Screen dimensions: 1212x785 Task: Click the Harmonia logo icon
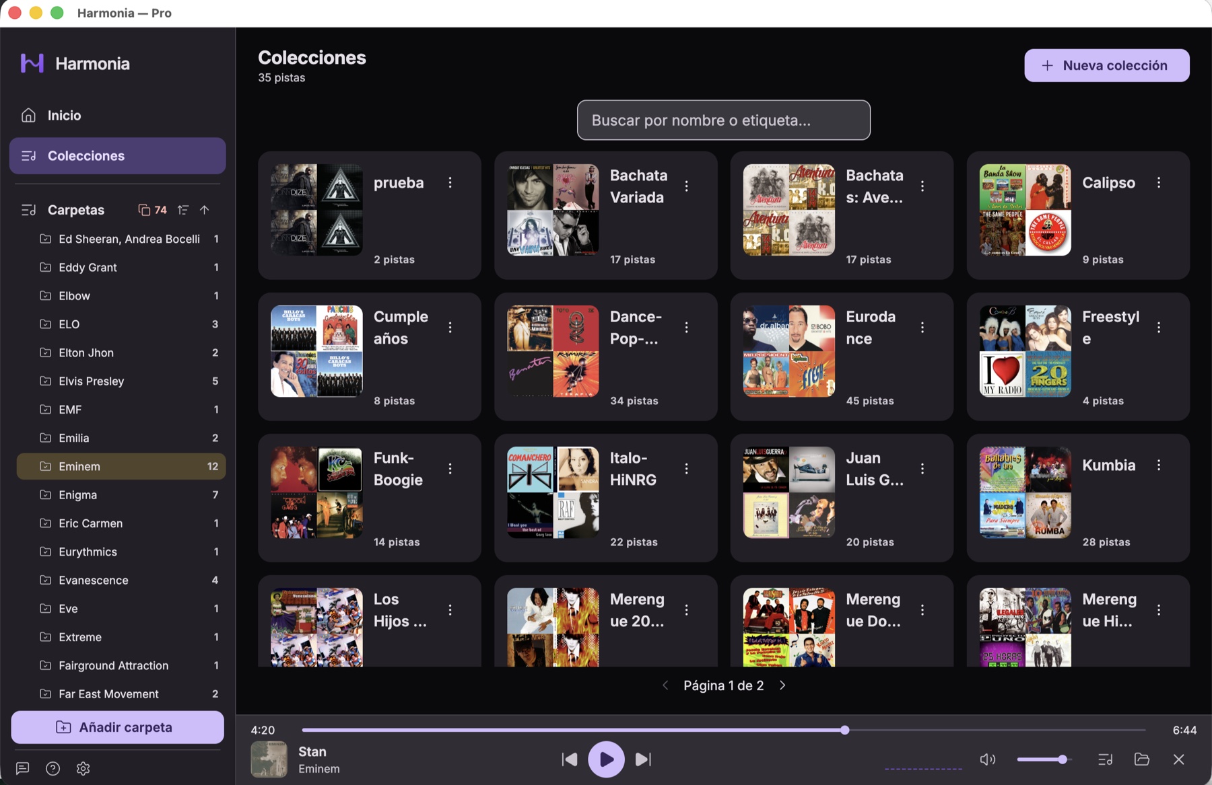coord(32,63)
